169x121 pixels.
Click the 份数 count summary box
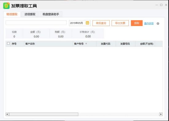(x=14, y=33)
